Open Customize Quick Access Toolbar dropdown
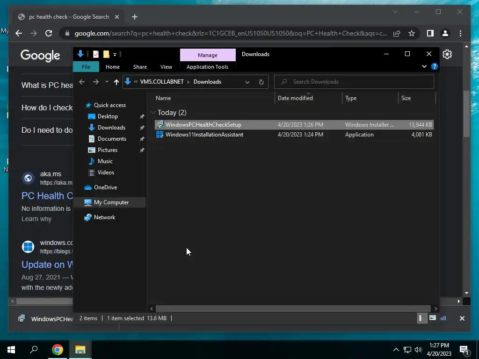The width and height of the screenshot is (479, 359). click(x=115, y=54)
